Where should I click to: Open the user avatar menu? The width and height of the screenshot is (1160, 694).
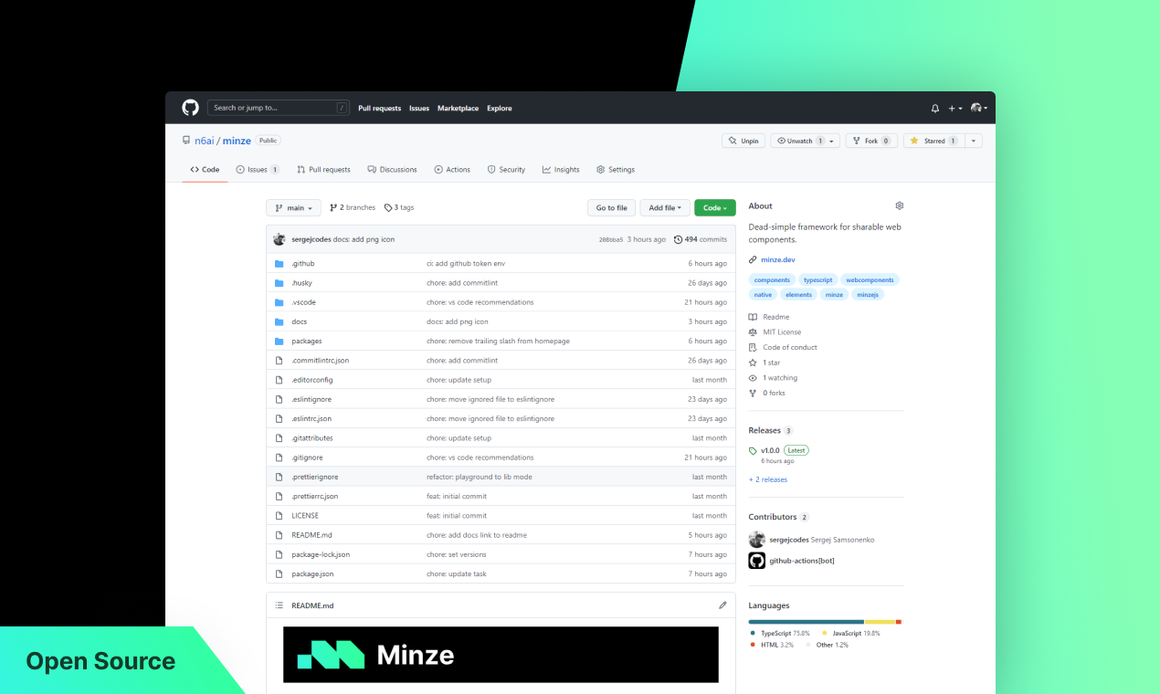[x=978, y=108]
